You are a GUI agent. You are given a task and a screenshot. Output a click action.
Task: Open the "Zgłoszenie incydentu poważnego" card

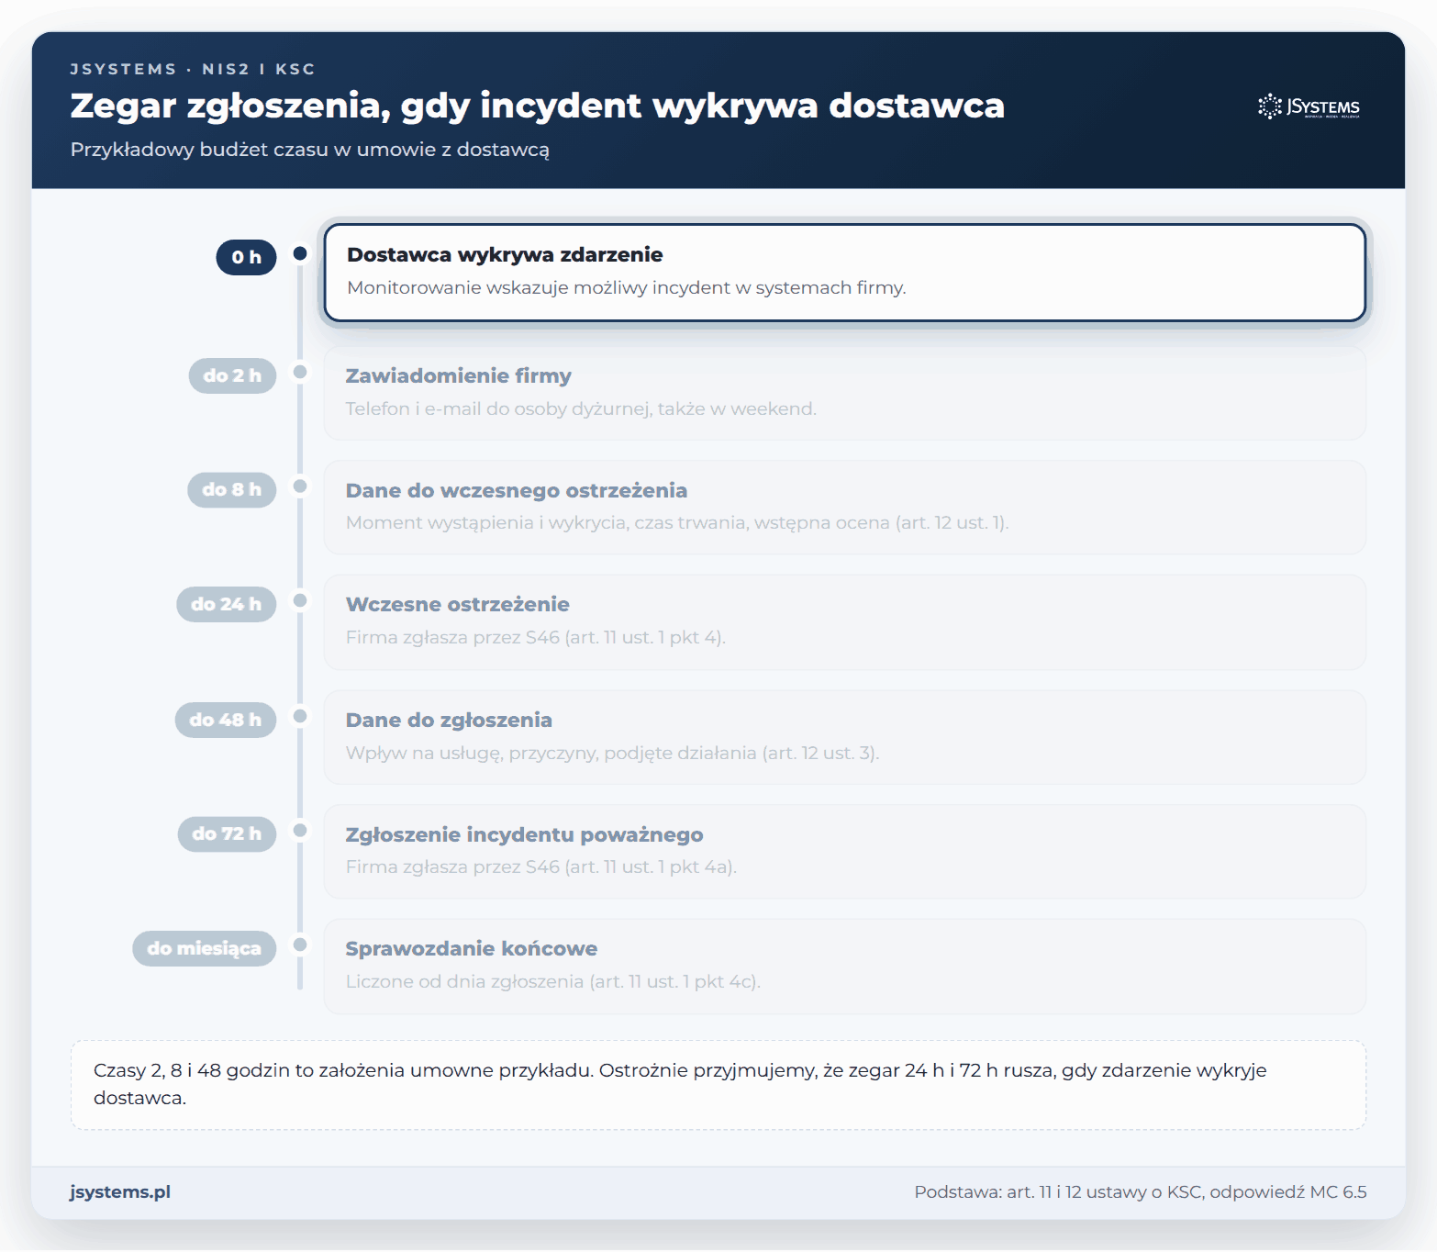tap(845, 851)
